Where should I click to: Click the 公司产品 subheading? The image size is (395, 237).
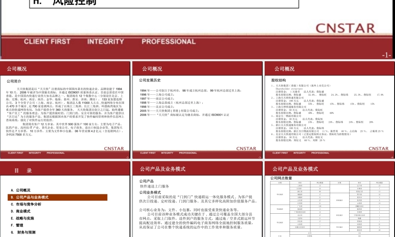click(147, 181)
